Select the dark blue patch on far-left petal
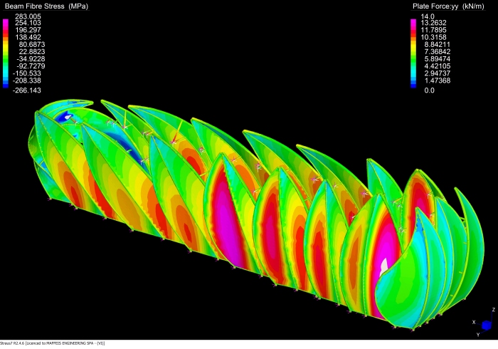The height and width of the screenshot is (349, 498). (x=67, y=118)
